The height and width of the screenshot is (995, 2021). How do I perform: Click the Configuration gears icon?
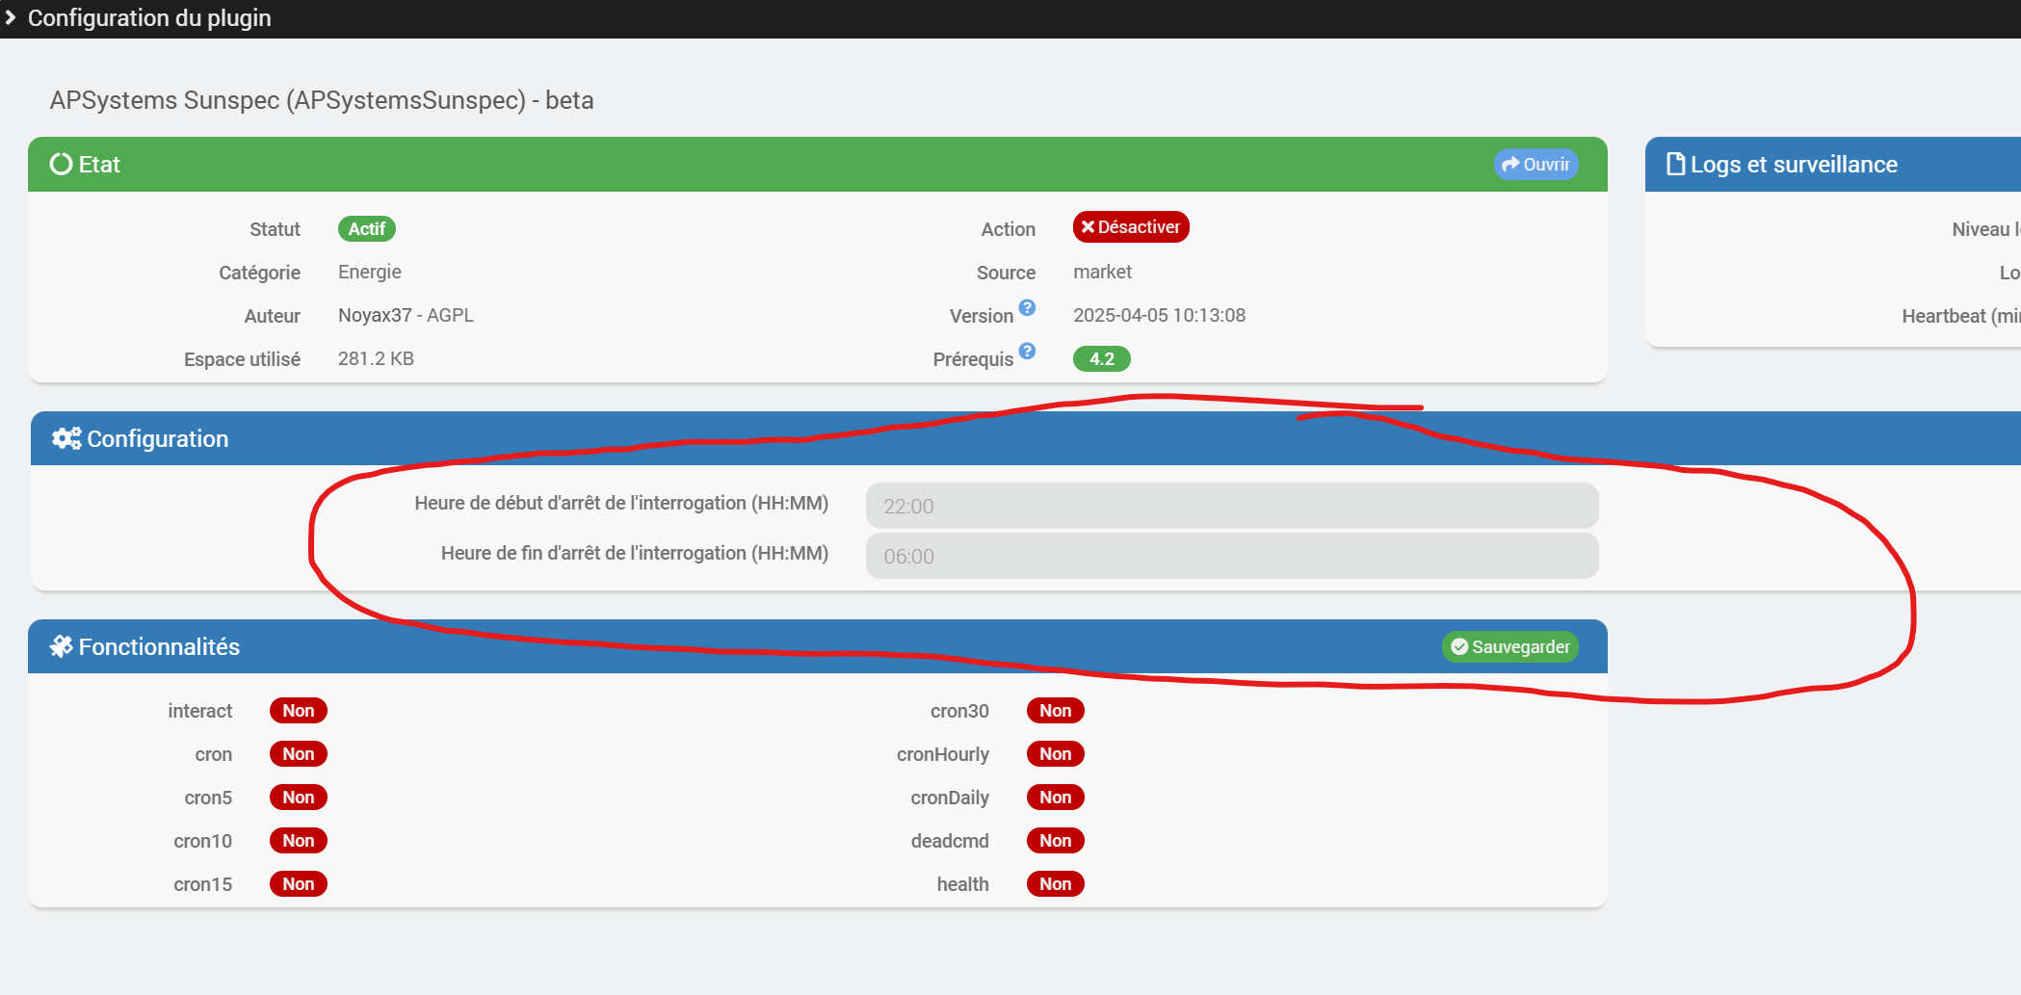point(66,438)
